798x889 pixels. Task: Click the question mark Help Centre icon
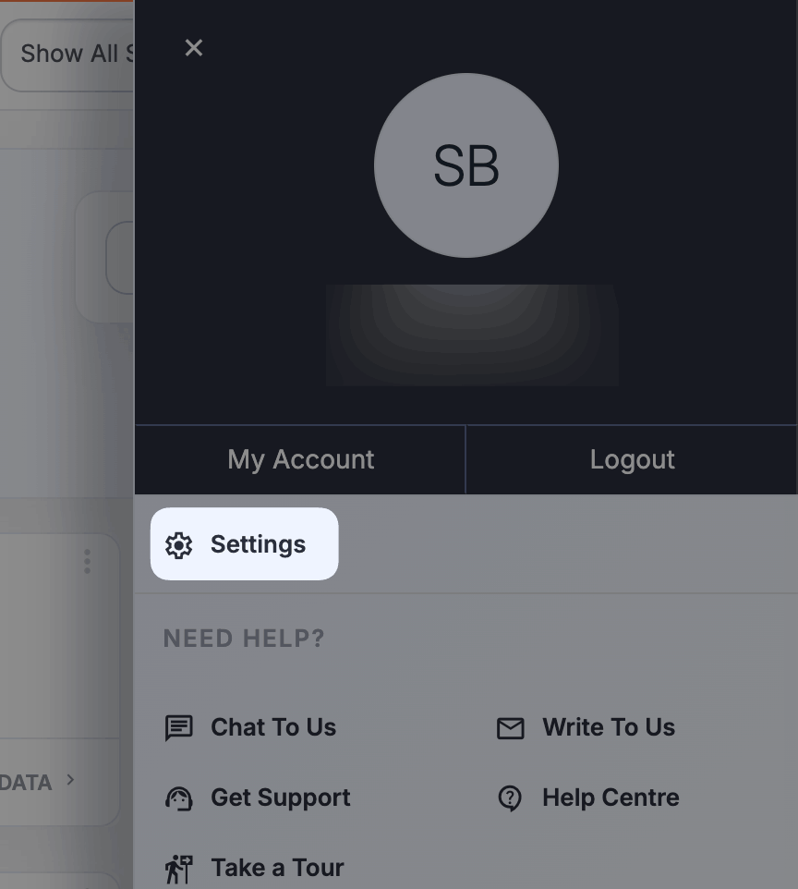(510, 798)
